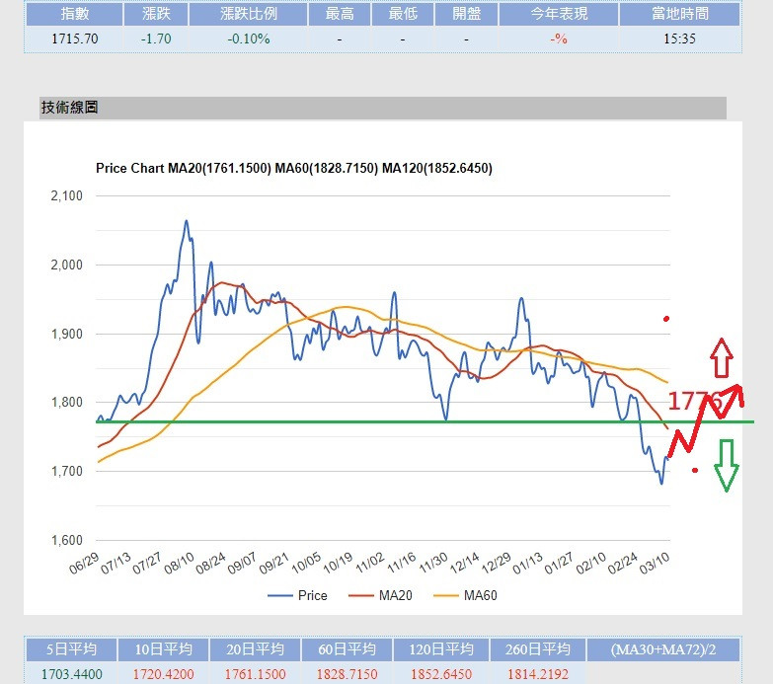Toggle the Price legend entry
Viewport: 773px width, 684px height.
click(297, 595)
